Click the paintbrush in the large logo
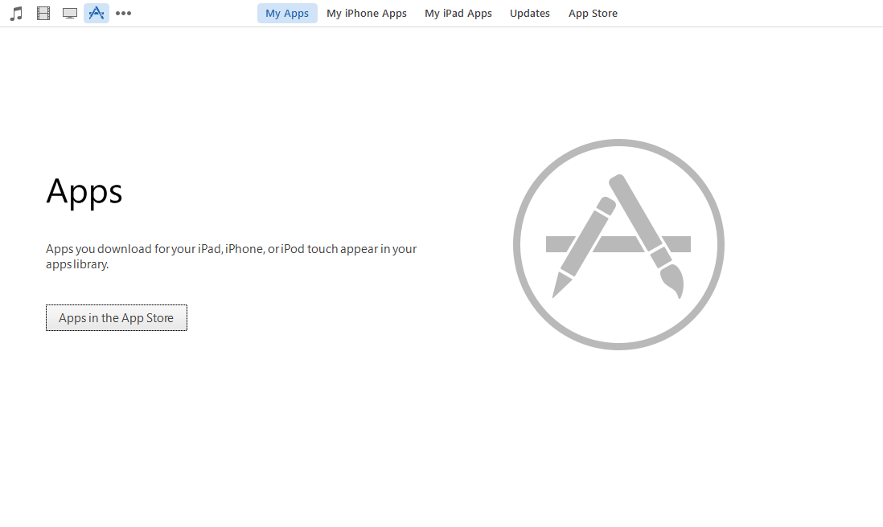This screenshot has width=883, height=527. pos(647,236)
